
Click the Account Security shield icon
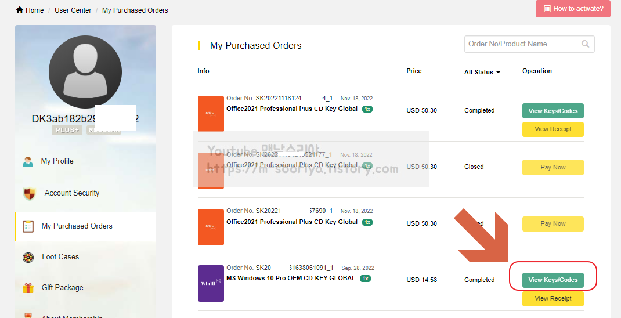tap(29, 194)
